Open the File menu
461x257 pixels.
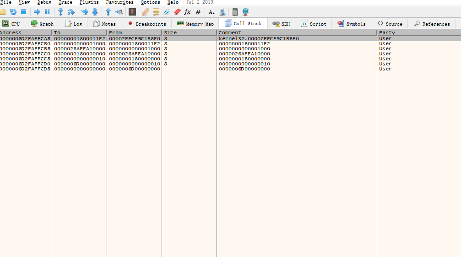pyautogui.click(x=5, y=2)
